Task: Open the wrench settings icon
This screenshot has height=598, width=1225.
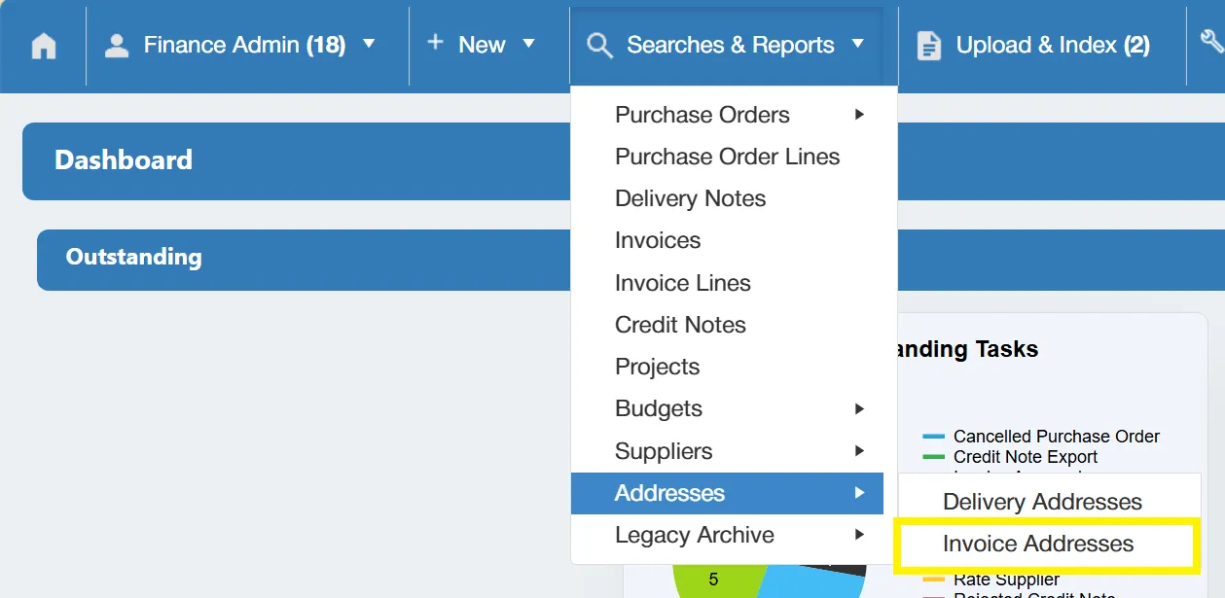Action: point(1211,41)
